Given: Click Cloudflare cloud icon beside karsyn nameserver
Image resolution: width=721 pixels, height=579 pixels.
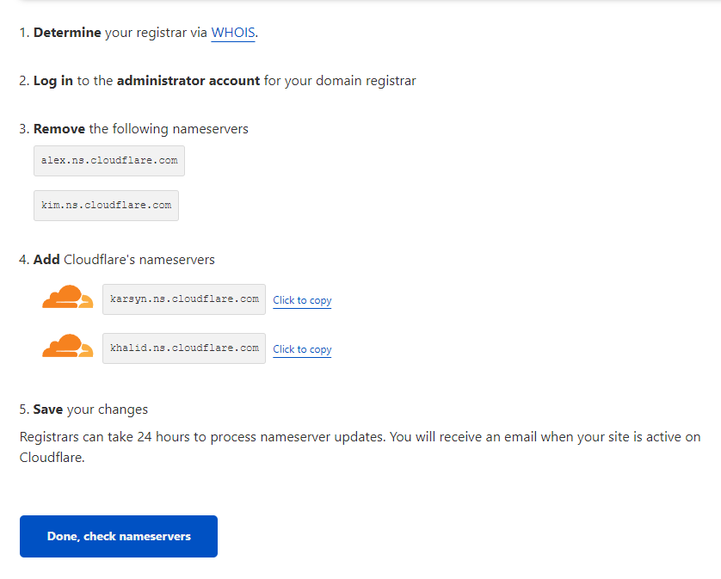Looking at the screenshot, I should [x=68, y=297].
